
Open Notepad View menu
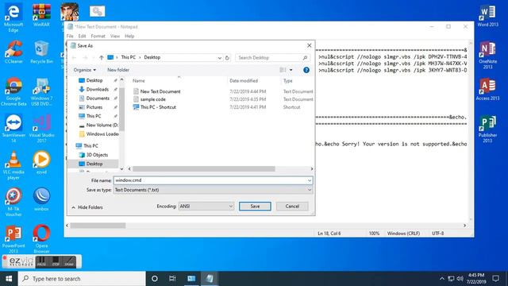tap(114, 36)
